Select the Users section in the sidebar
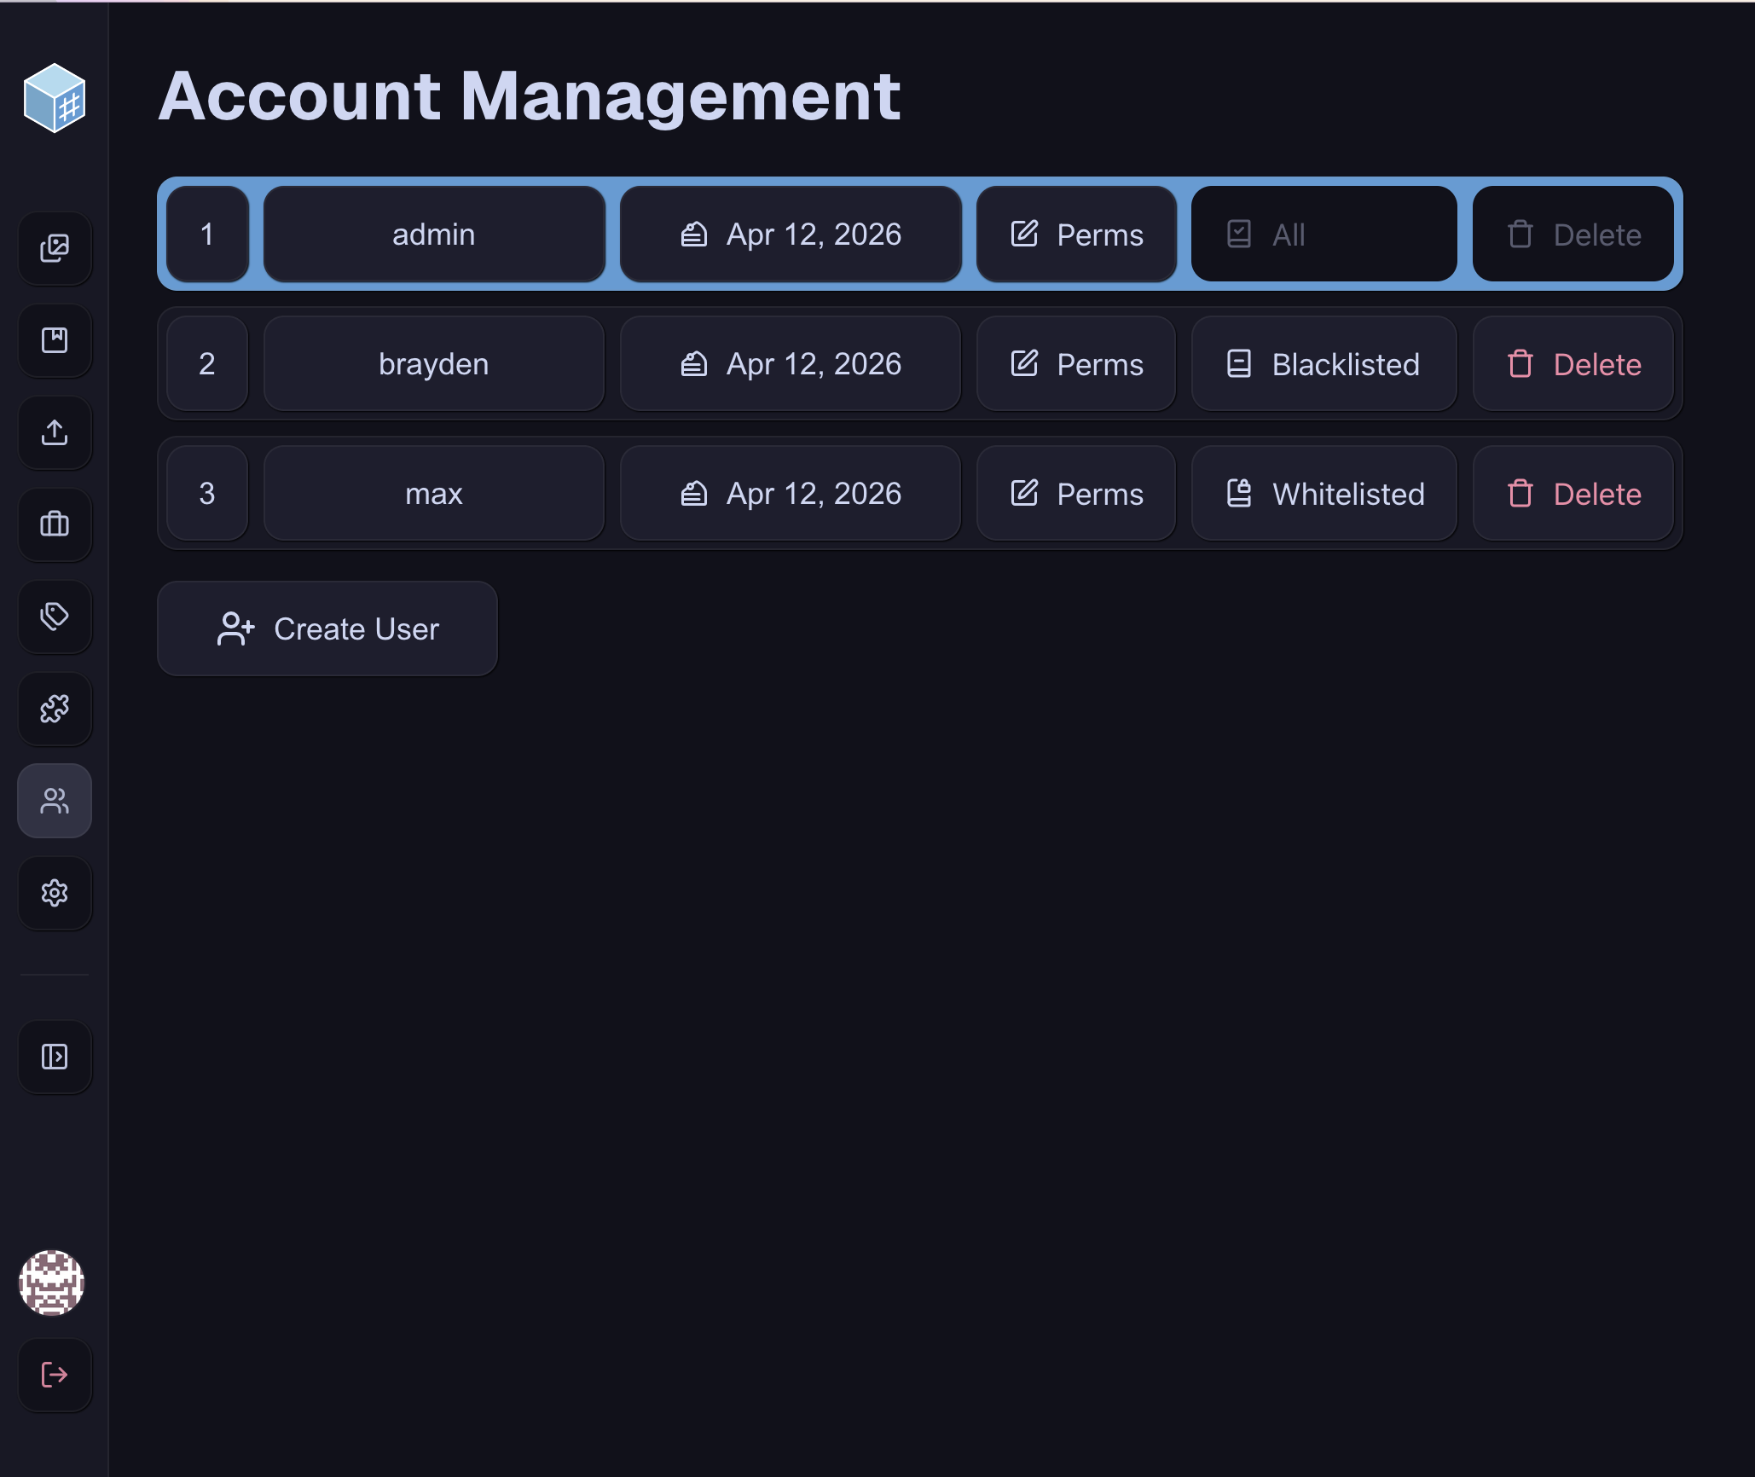The width and height of the screenshot is (1755, 1477). [x=55, y=801]
